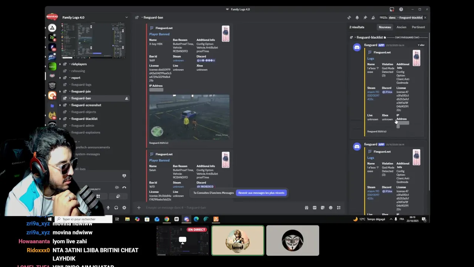Open Google Chrome from taskbar
Image resolution: width=474 pixels, height=267 pixels.
pyautogui.click(x=167, y=219)
